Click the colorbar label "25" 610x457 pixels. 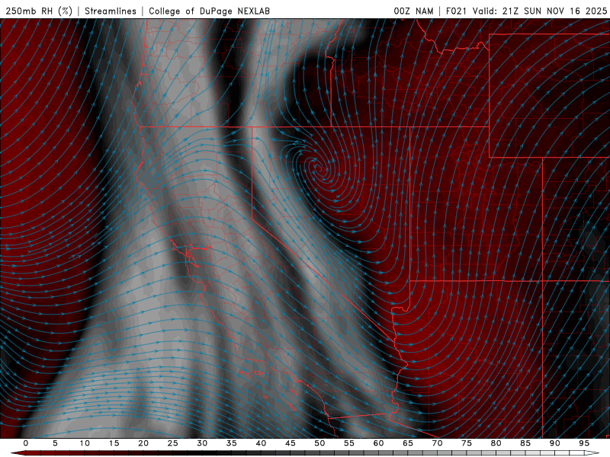tap(173, 443)
